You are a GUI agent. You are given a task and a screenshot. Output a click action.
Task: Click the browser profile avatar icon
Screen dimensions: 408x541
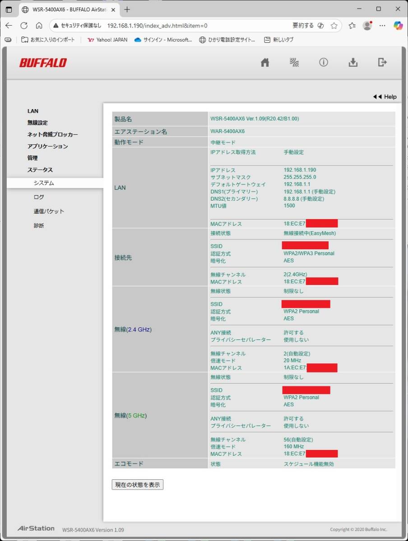[x=368, y=26]
